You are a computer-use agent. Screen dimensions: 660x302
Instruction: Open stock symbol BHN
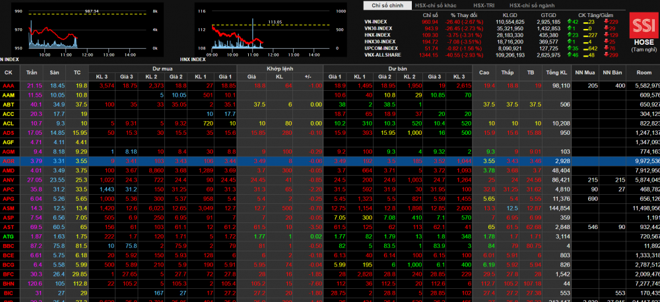[9, 283]
